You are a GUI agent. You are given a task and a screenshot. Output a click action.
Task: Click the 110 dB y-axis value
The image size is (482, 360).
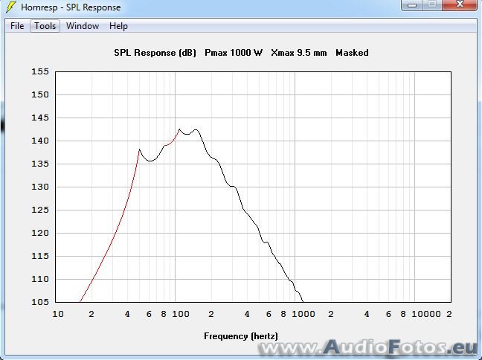click(x=40, y=279)
